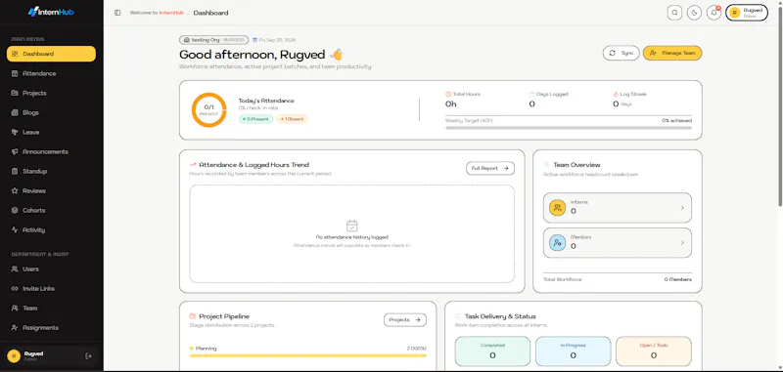Click the Dashboard sidebar icon

click(15, 54)
